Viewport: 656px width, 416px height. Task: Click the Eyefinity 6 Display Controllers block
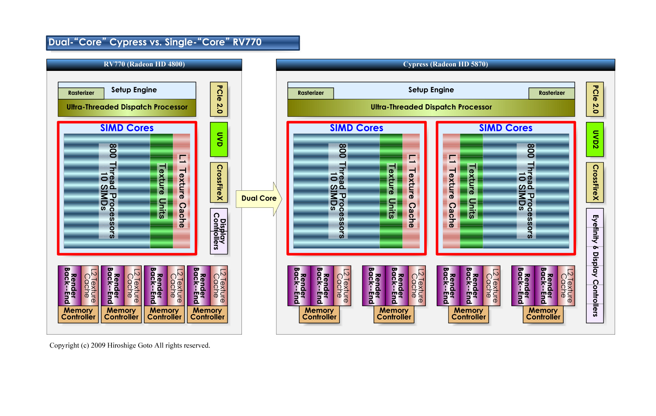pyautogui.click(x=594, y=265)
